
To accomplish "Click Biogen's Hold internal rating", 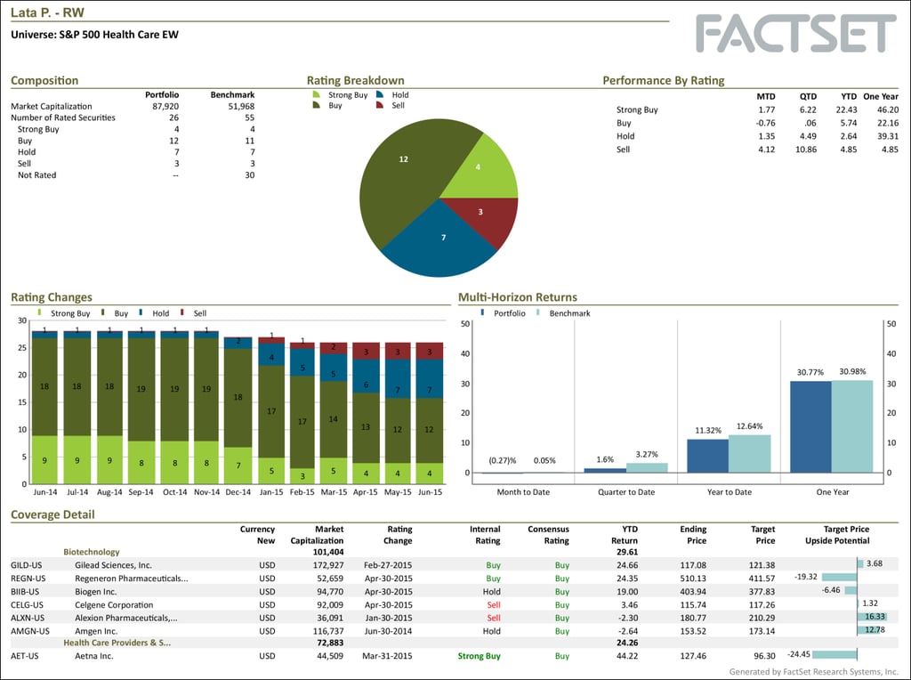I will (491, 592).
